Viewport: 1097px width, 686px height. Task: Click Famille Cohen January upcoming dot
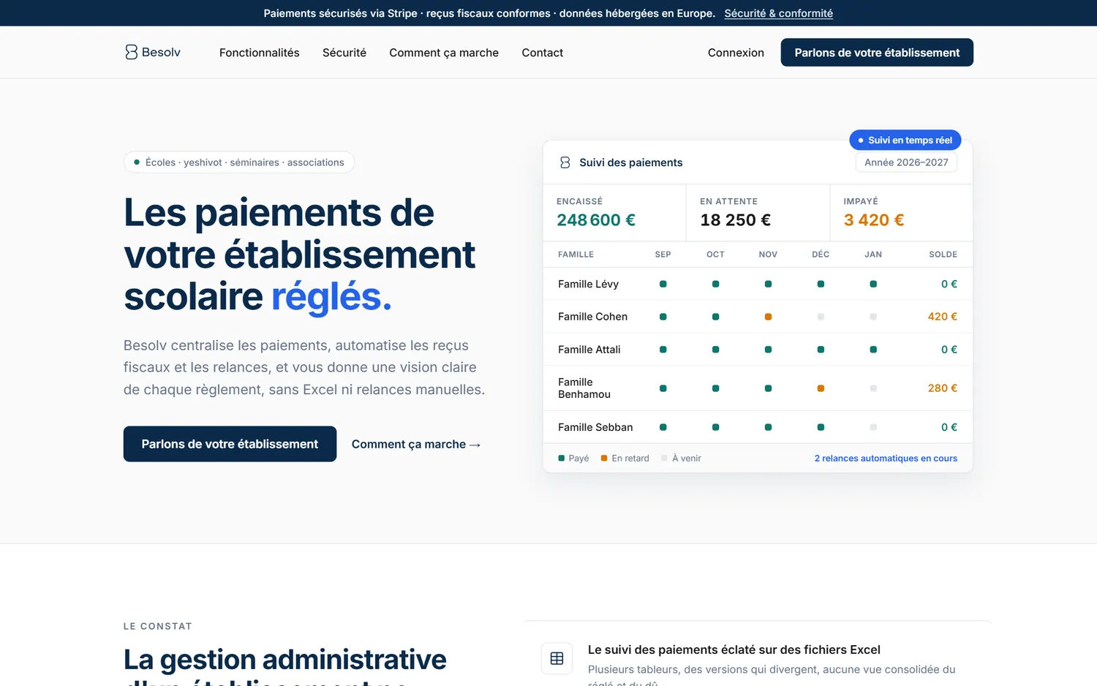(873, 317)
